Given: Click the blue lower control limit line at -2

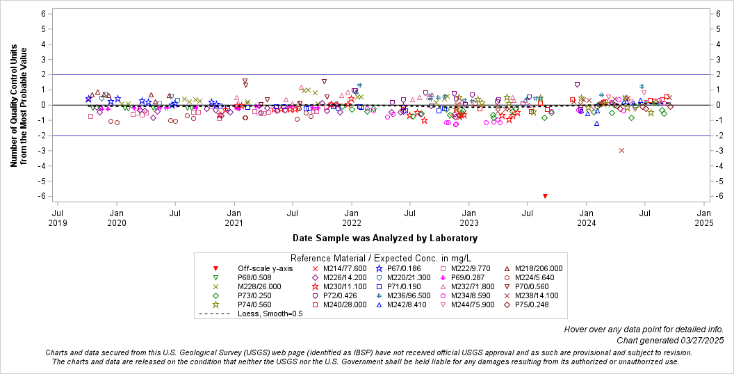Looking at the screenshot, I should click(x=382, y=136).
